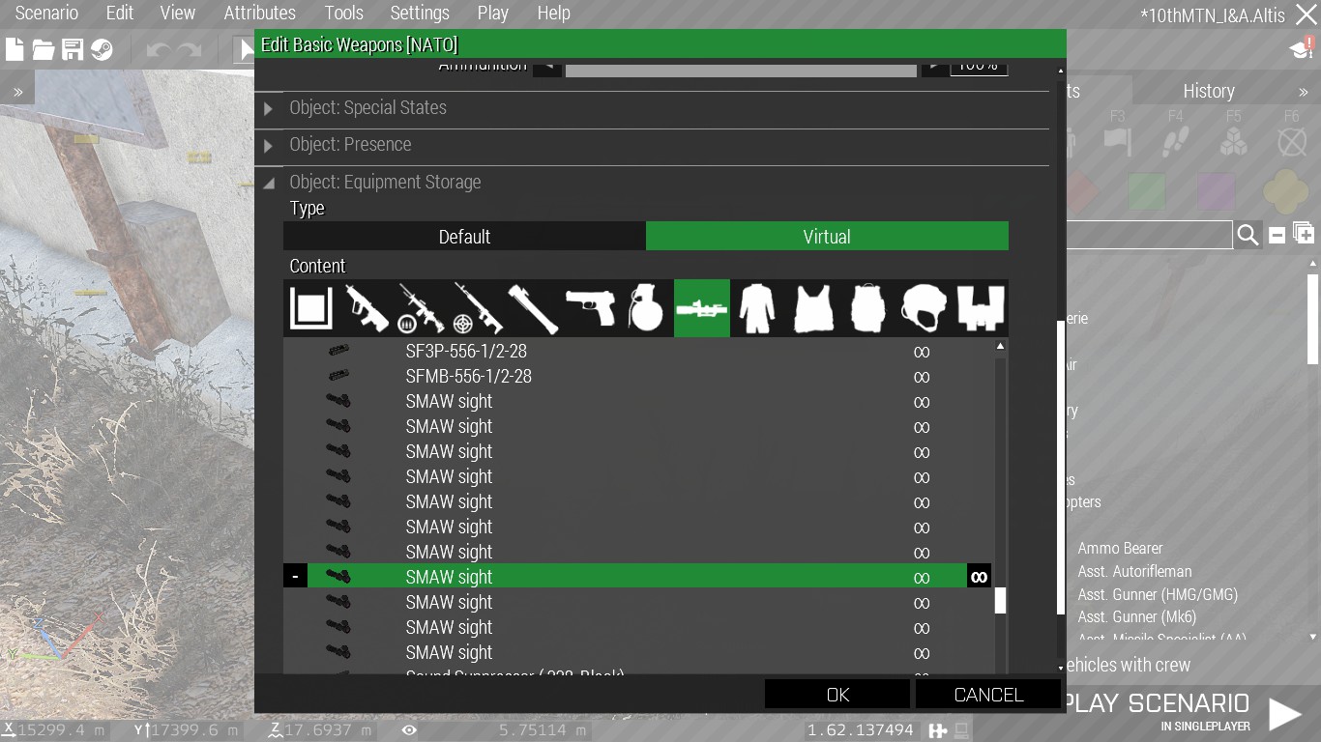Click the puzzle piece icon in status bar
1321x742 pixels.
[937, 730]
